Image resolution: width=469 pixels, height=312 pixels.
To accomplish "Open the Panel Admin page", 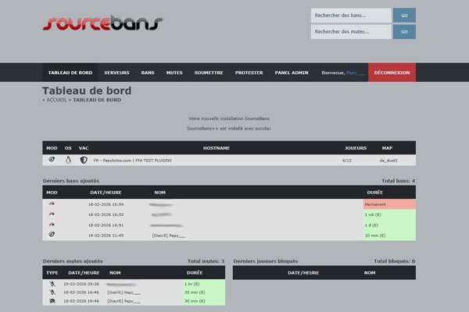I will (292, 73).
